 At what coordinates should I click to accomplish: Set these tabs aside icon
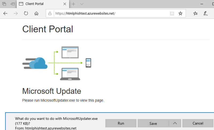13,4
